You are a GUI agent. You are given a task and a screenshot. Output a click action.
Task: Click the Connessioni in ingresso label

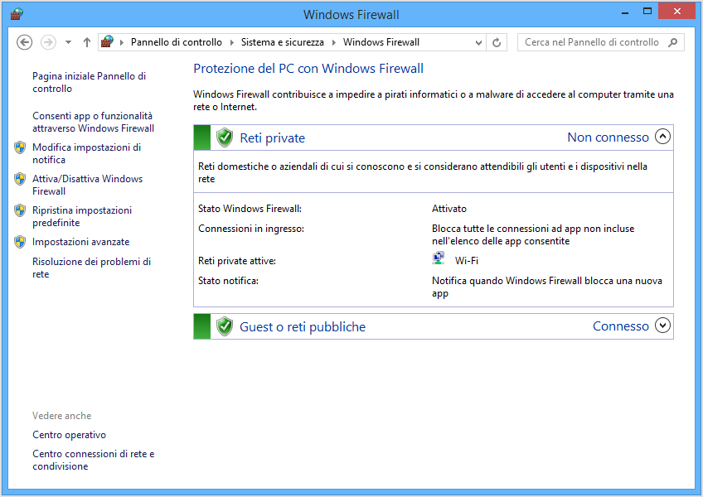251,229
